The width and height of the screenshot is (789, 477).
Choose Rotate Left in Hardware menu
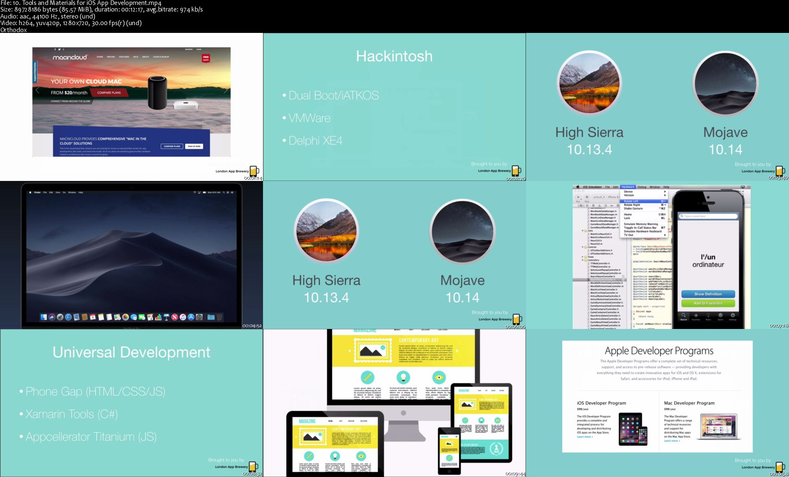[631, 201]
